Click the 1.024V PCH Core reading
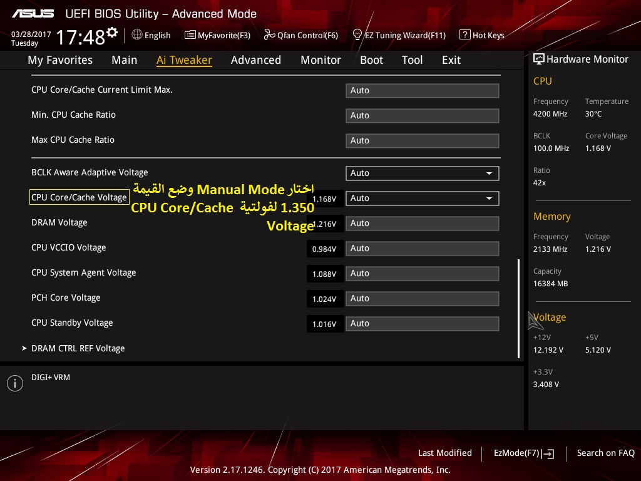Viewport: 641px width, 481px height. 325,299
